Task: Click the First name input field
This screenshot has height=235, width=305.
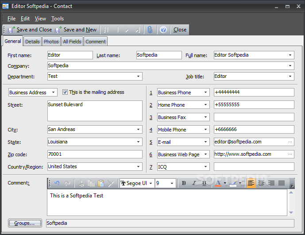Action: click(x=70, y=55)
